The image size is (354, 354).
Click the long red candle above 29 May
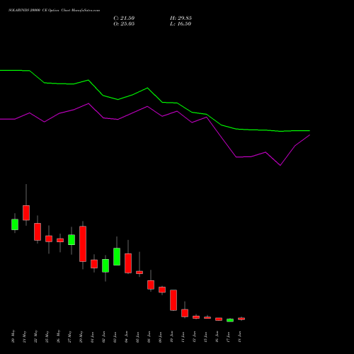83,244
